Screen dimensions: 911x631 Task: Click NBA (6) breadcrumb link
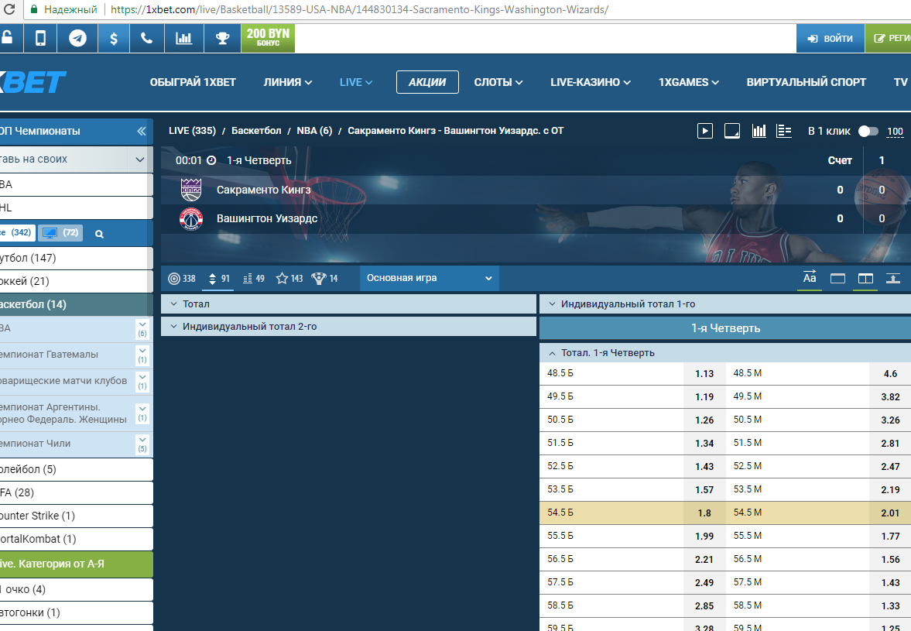coord(314,131)
